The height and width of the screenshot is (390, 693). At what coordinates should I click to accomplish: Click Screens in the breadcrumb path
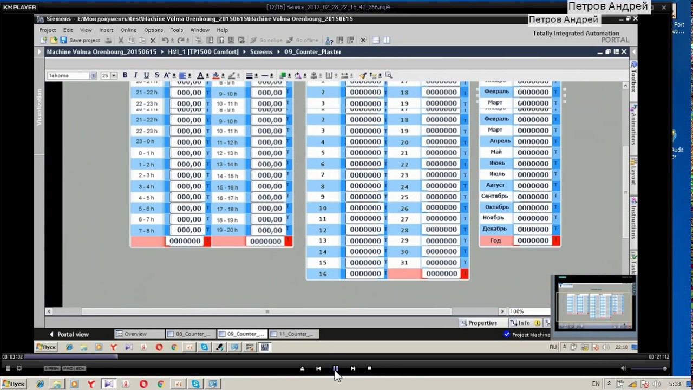pyautogui.click(x=261, y=52)
